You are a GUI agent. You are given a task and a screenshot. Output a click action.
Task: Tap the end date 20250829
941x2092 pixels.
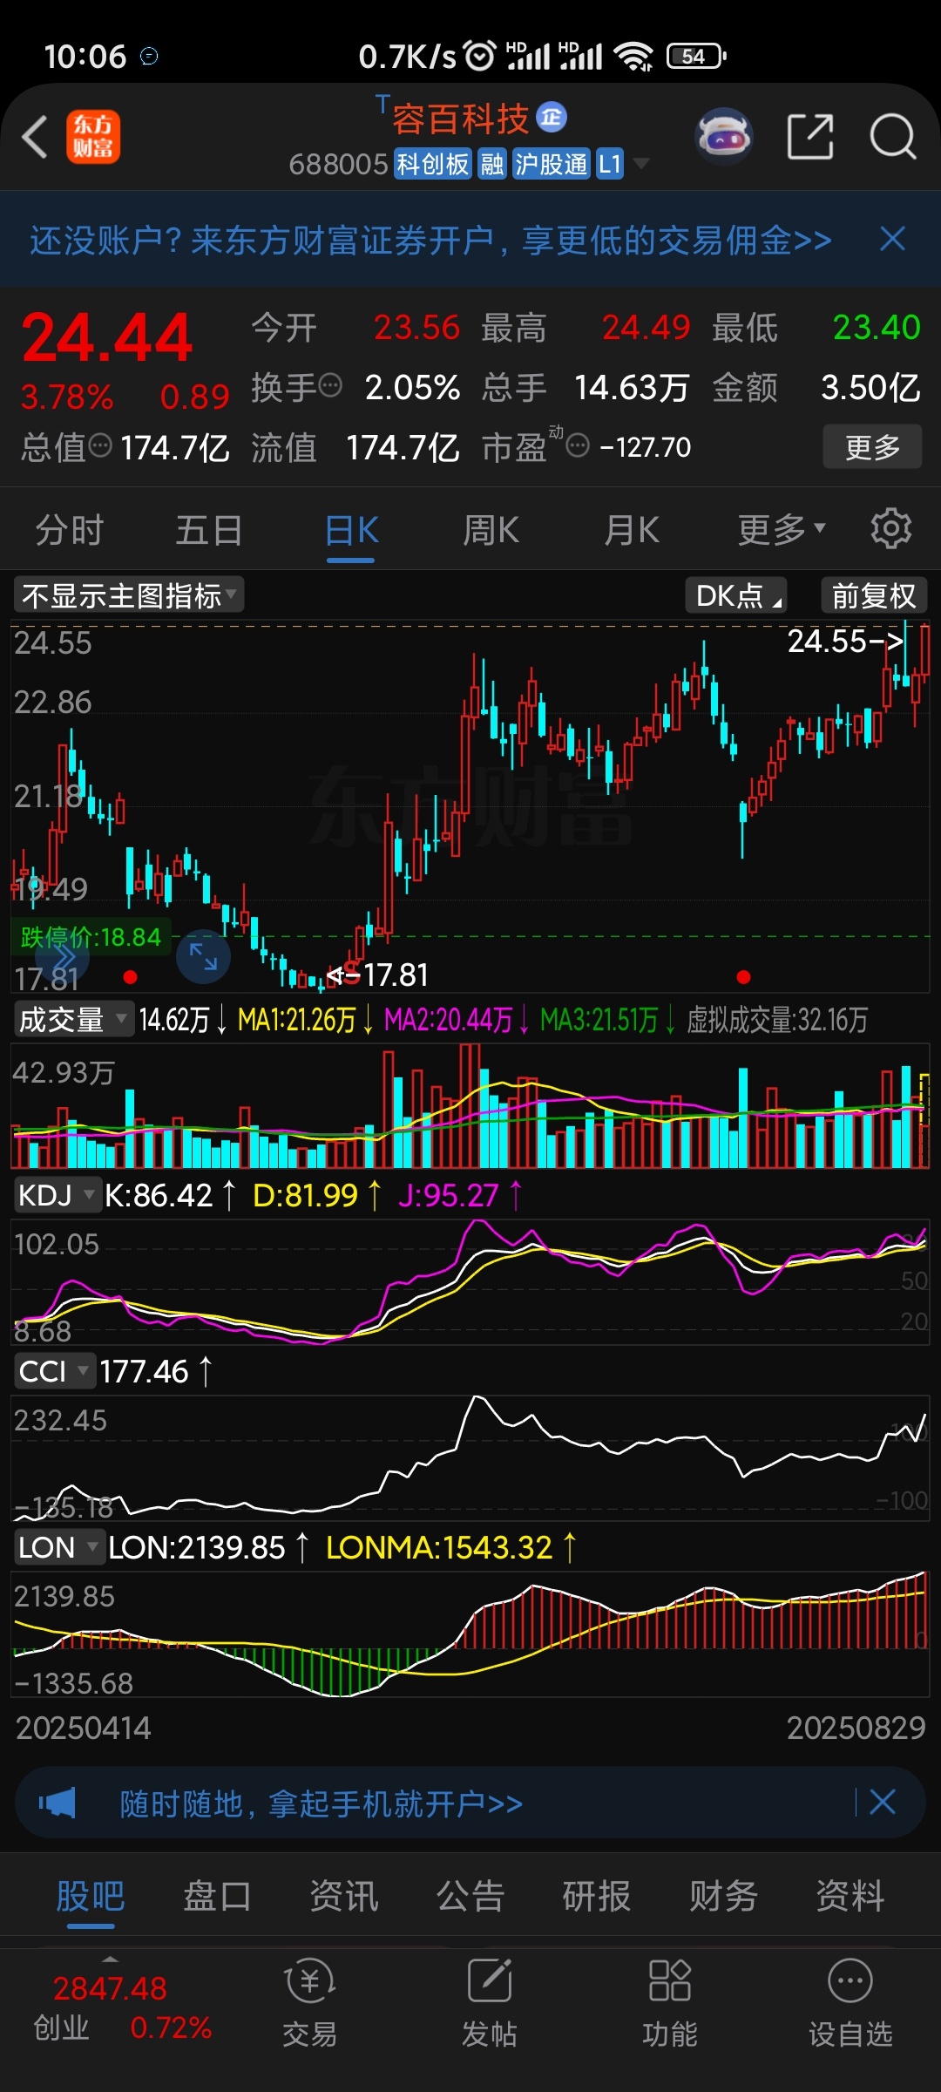(856, 1728)
